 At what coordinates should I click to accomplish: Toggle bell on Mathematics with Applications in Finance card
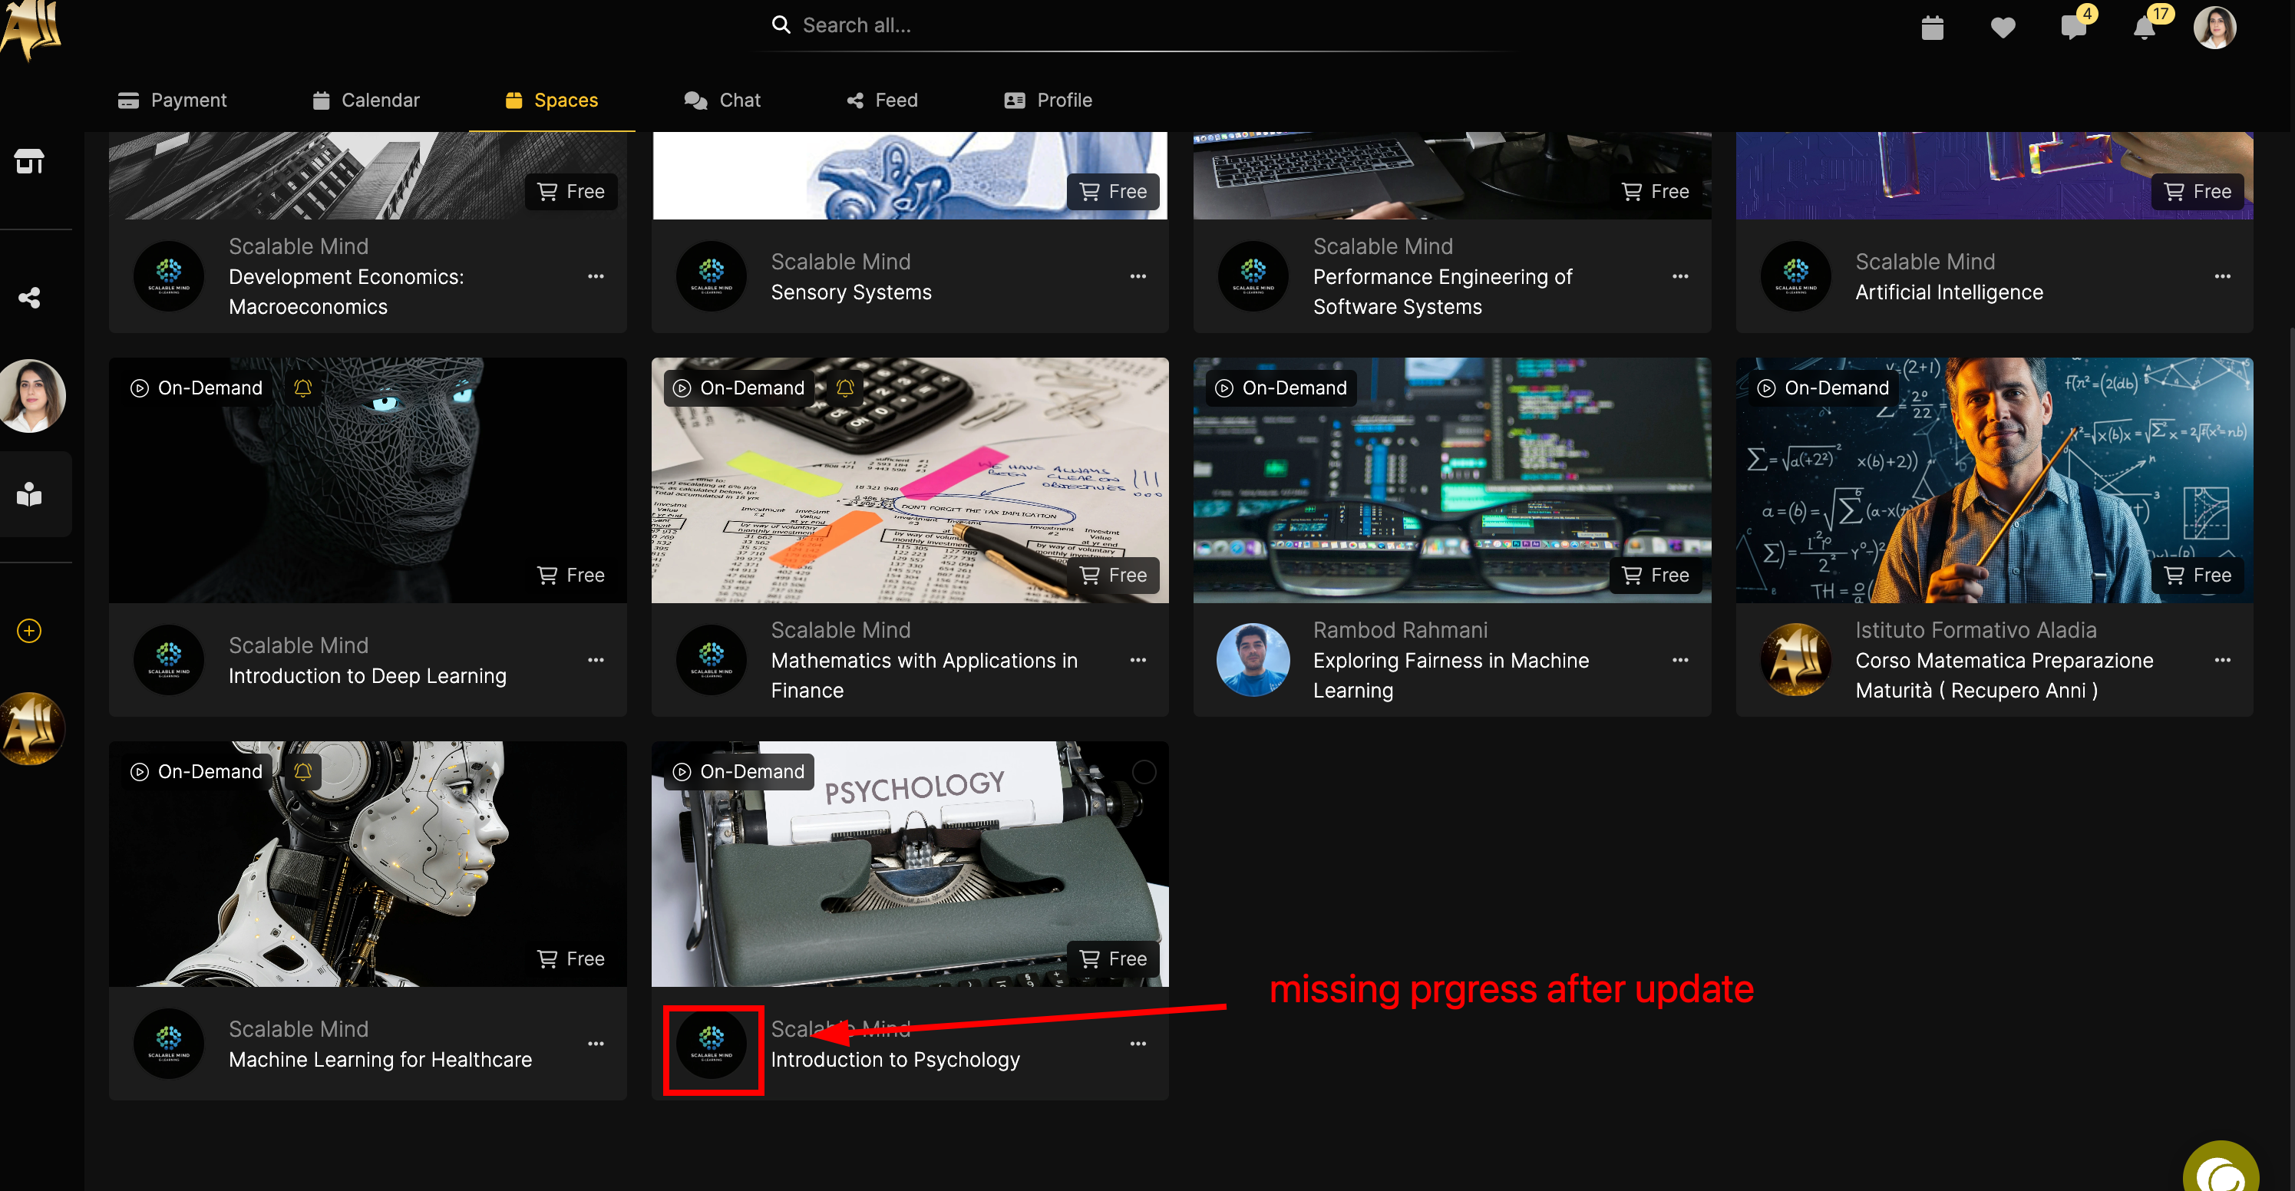point(844,388)
